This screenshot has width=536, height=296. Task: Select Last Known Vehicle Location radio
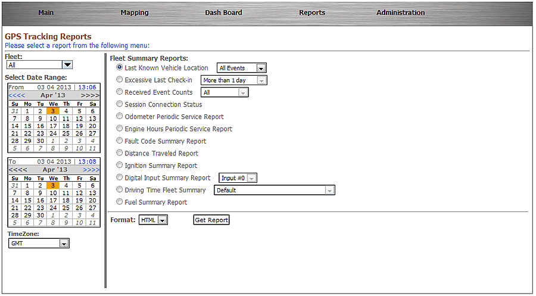119,67
